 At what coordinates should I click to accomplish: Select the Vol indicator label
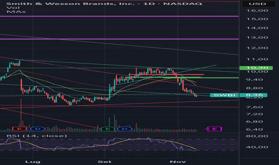pyautogui.click(x=13, y=8)
